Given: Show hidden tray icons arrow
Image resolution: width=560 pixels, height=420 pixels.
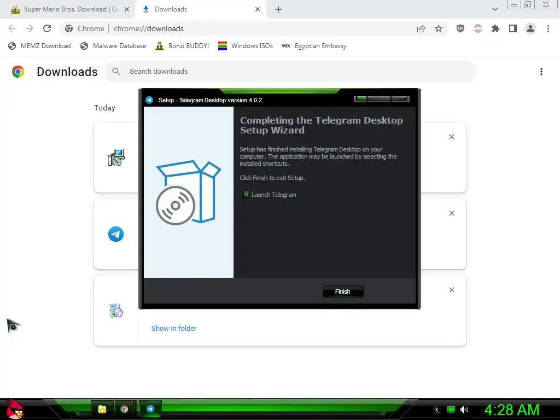Looking at the screenshot, I should click(437, 410).
